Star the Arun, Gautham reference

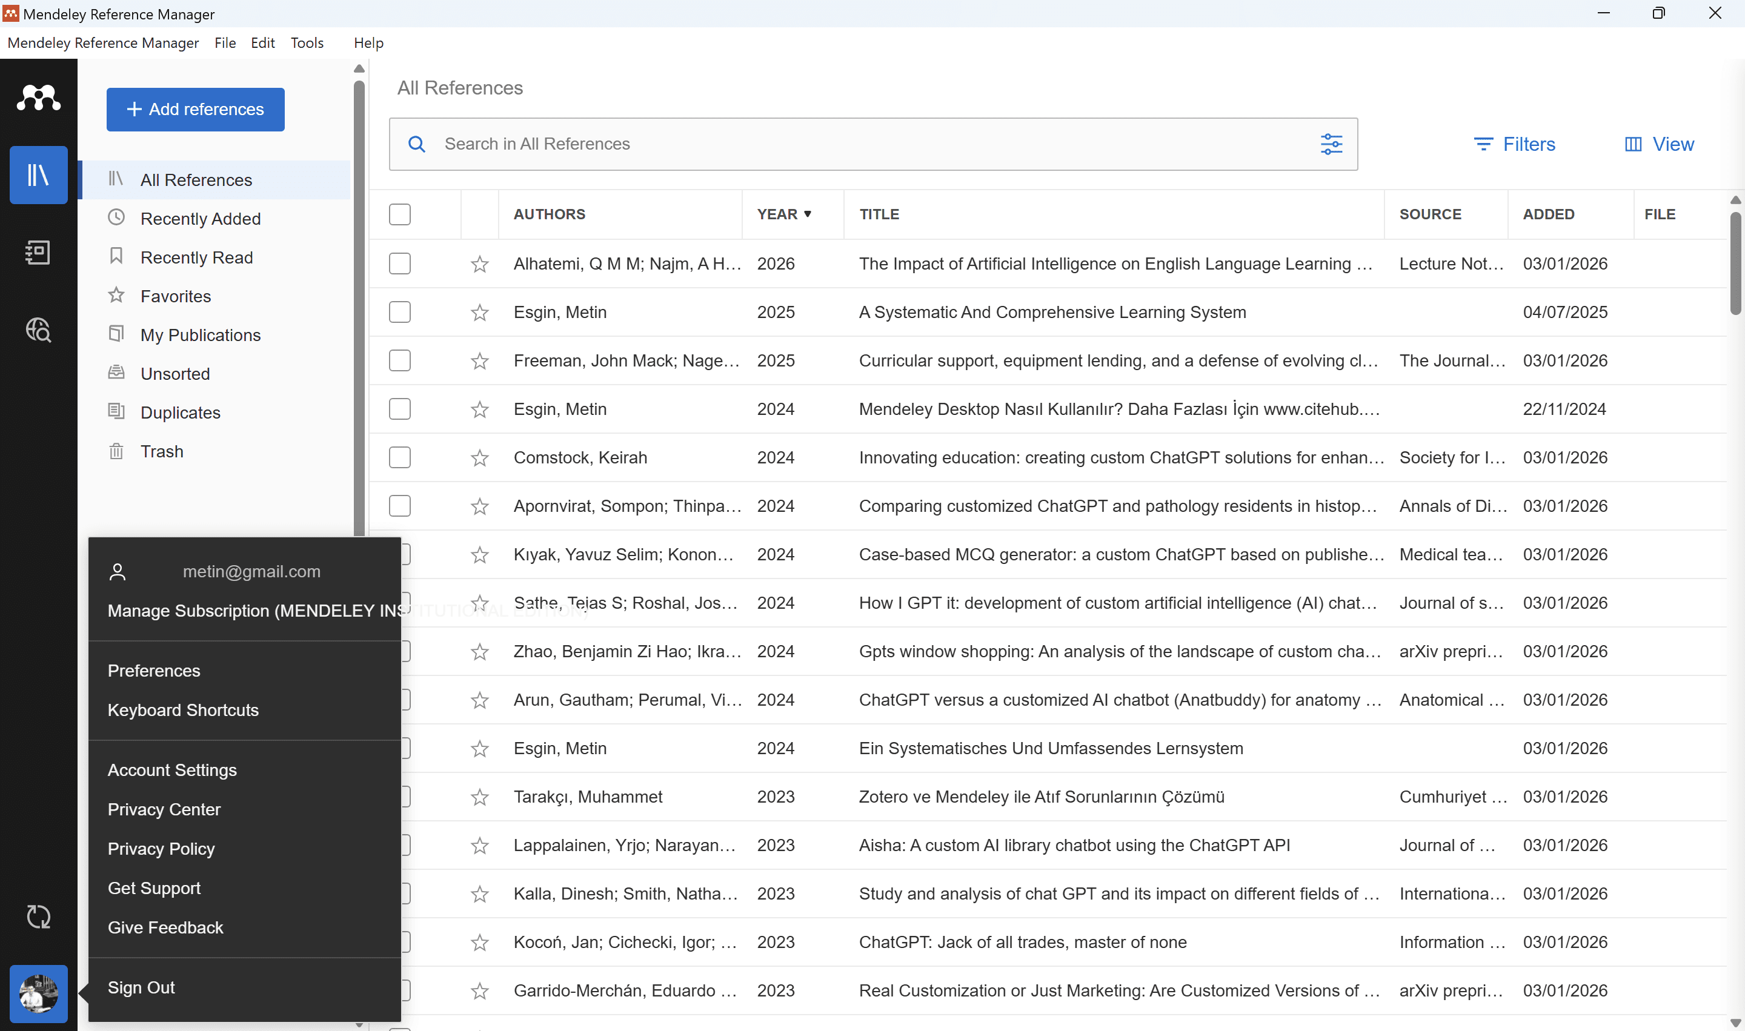(x=479, y=700)
